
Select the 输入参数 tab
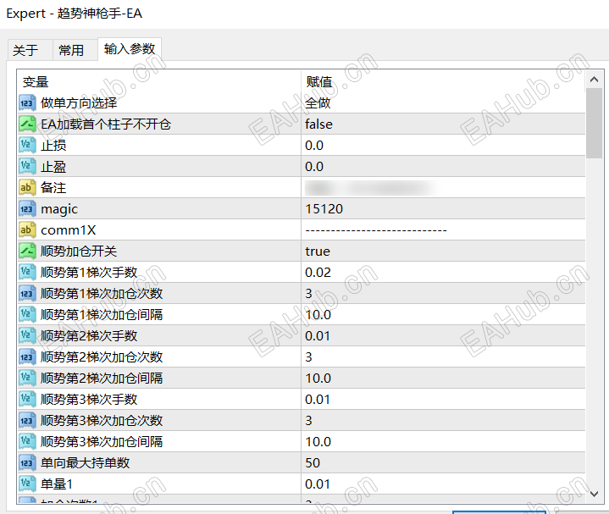click(130, 49)
